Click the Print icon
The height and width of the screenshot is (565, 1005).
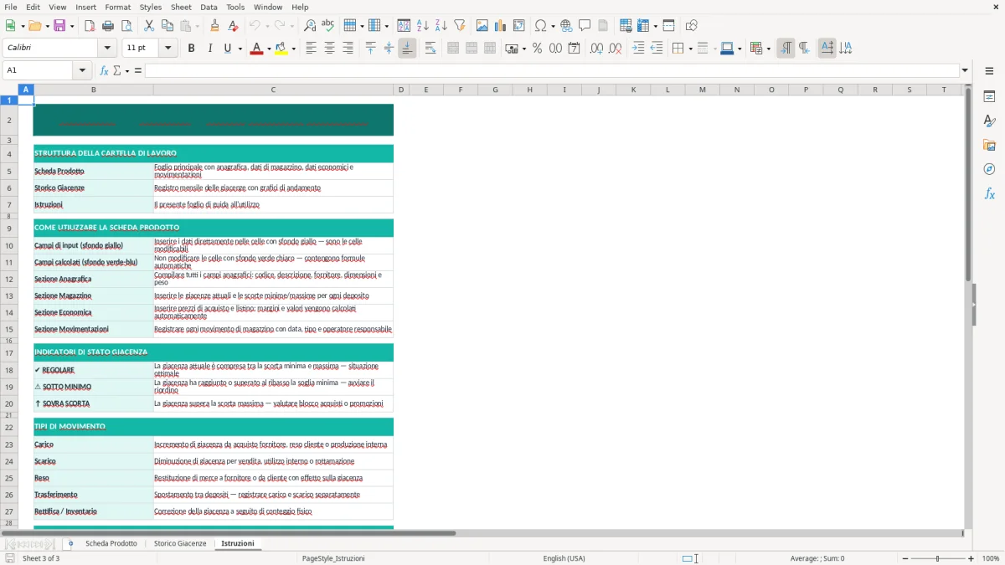(x=108, y=26)
